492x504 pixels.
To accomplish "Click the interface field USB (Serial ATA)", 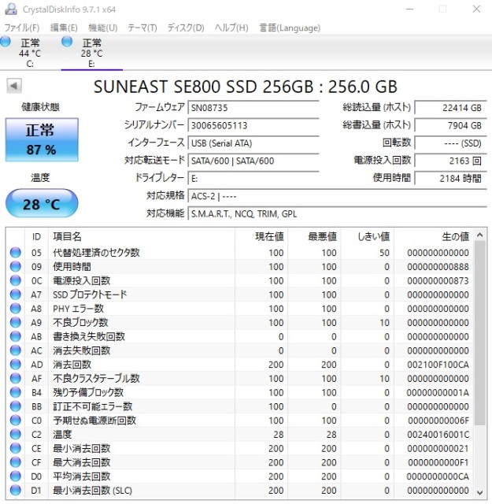I will click(253, 143).
